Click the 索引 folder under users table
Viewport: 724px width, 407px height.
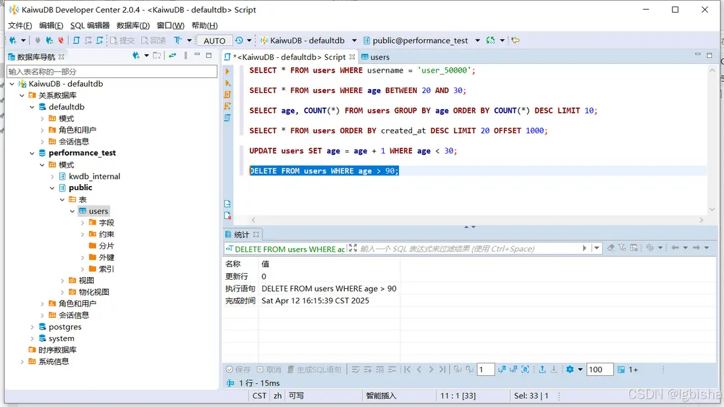coord(106,269)
